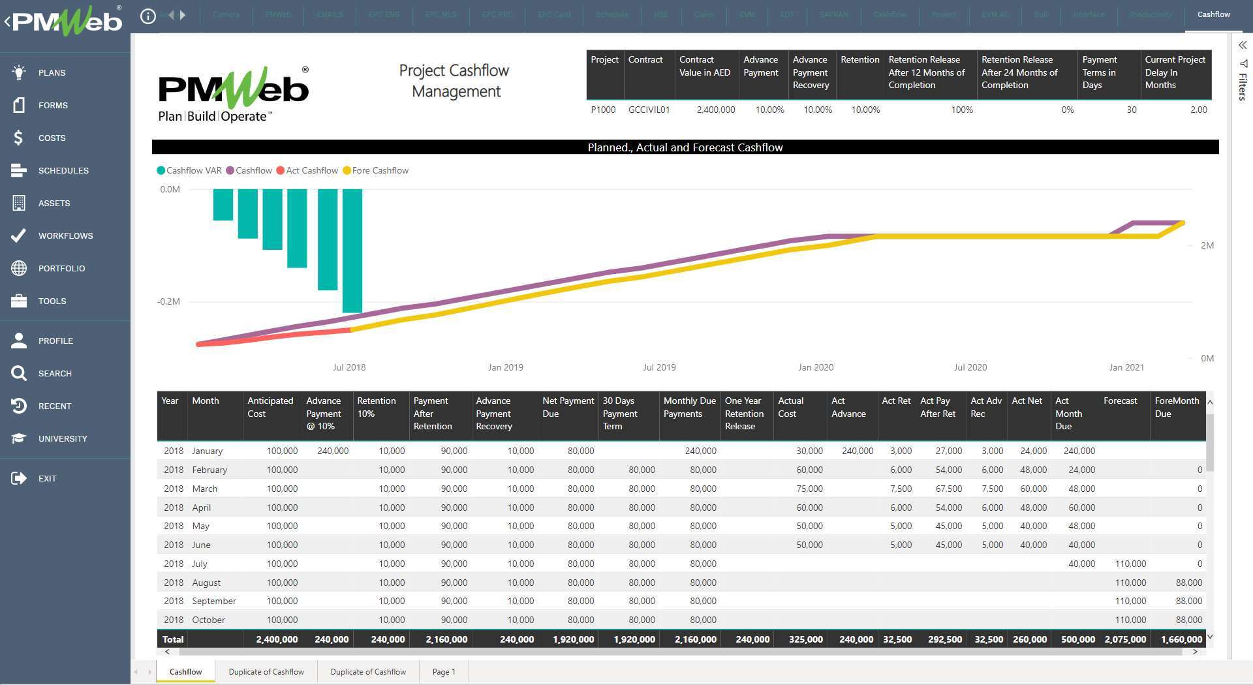The image size is (1253, 685).
Task: Select the Costs sidebar icon
Action: (18, 138)
